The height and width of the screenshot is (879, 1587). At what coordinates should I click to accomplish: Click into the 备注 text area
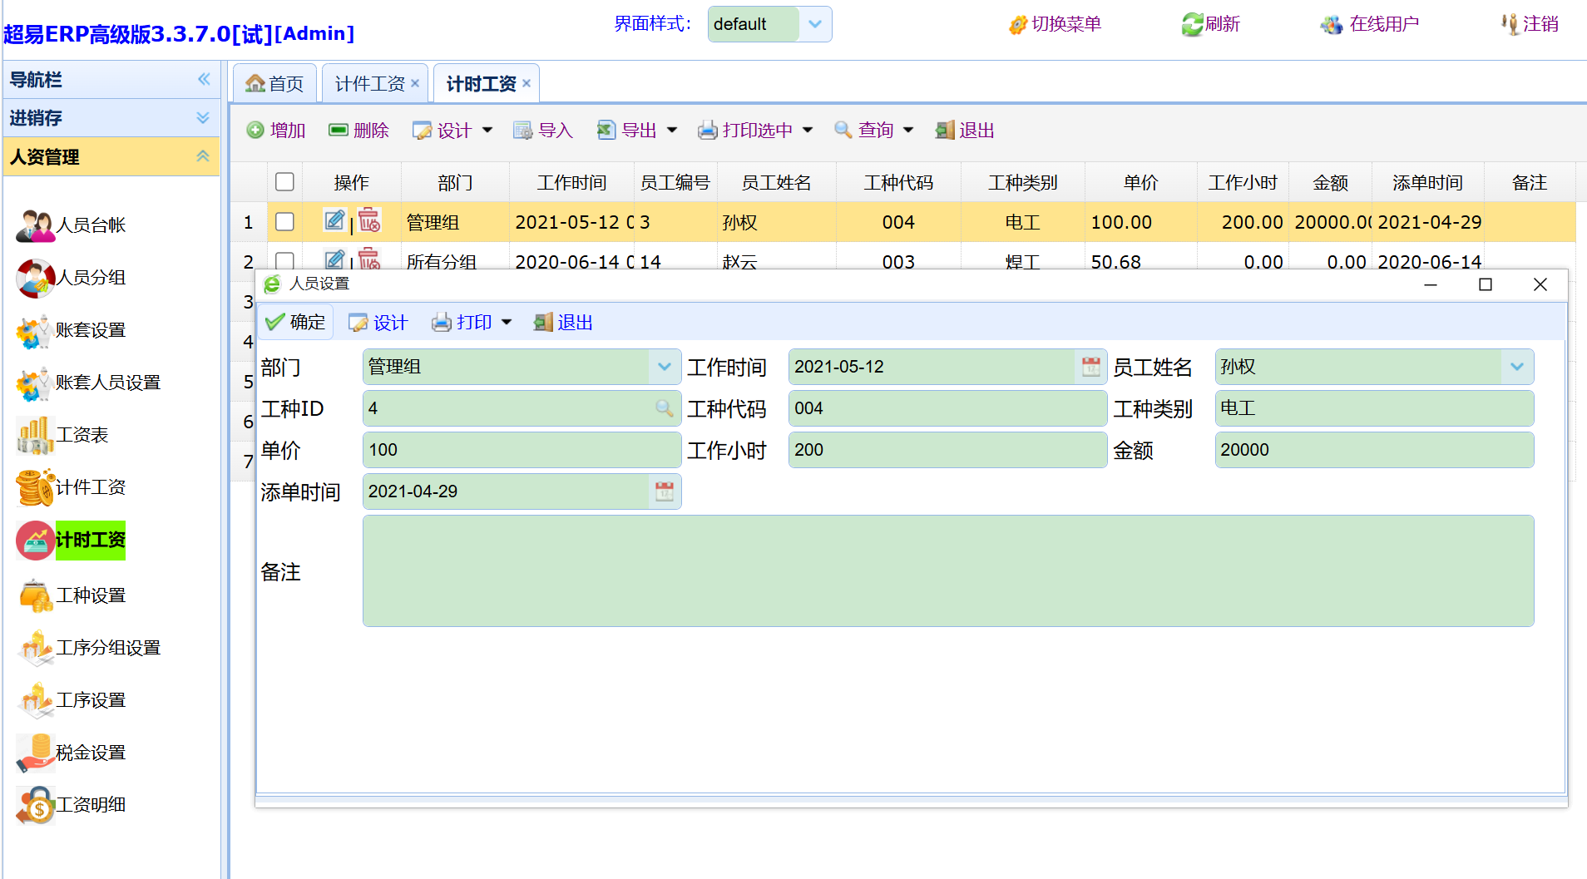point(947,570)
